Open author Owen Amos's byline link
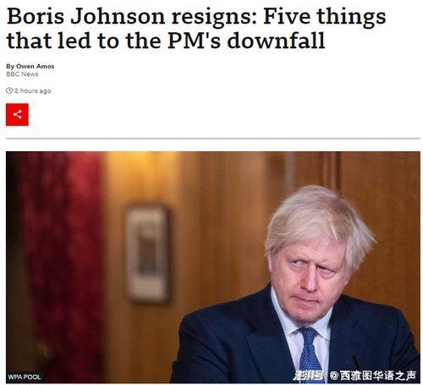This screenshot has width=423, height=385. point(36,67)
